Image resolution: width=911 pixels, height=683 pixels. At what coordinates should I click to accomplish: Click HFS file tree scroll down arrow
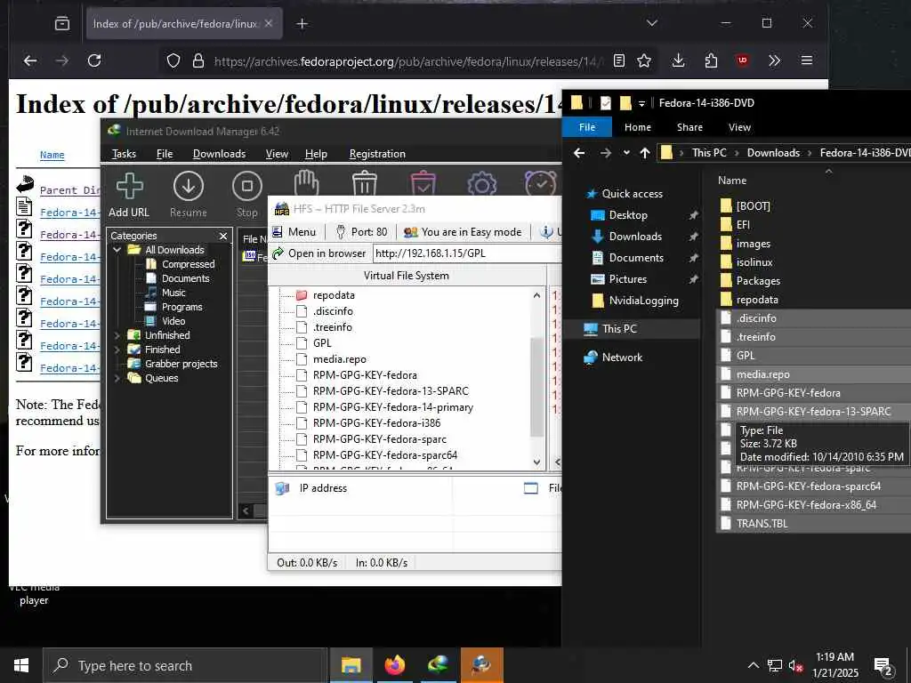click(536, 462)
